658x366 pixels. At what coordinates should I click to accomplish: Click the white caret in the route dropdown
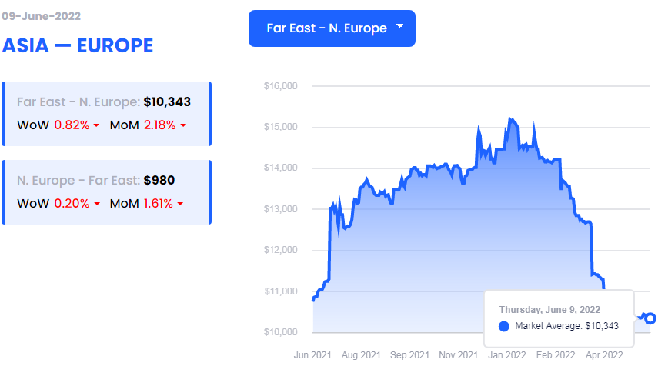coord(399,26)
